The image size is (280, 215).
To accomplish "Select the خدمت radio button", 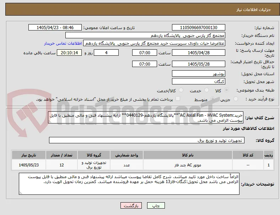I will tap(206, 90).
